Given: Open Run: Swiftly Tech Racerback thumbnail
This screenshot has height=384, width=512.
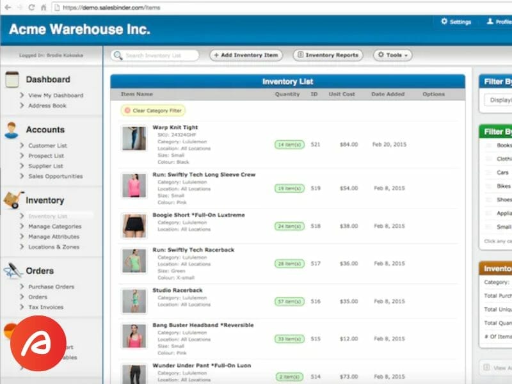Looking at the screenshot, I should tap(134, 260).
